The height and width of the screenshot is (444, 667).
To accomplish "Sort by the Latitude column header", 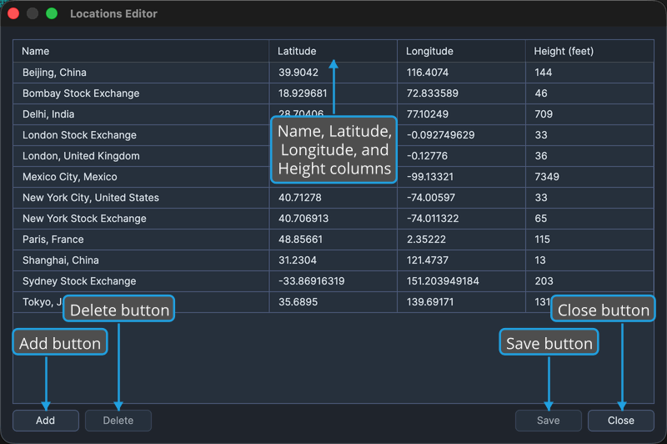I will [x=333, y=51].
